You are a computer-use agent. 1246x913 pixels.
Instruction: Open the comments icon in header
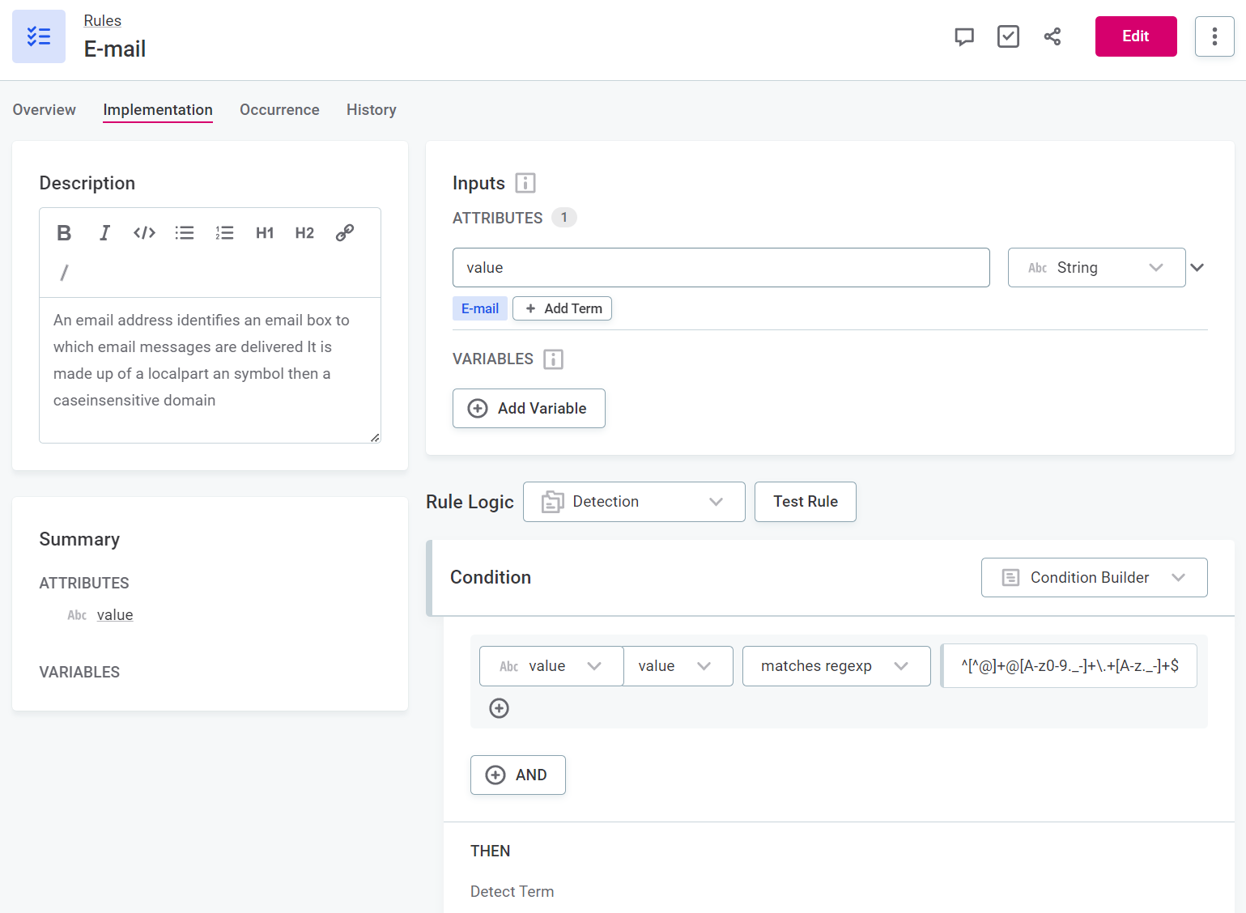(x=963, y=36)
